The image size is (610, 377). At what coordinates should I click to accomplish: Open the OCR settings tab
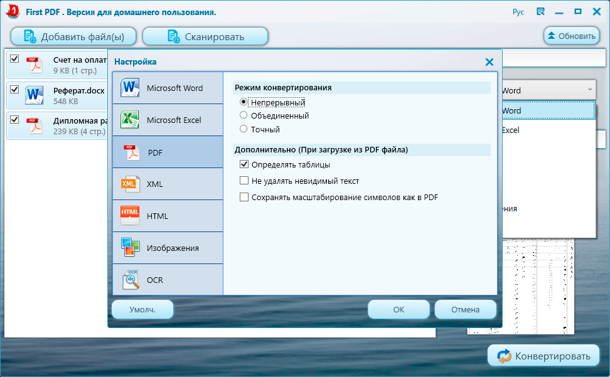click(x=168, y=279)
